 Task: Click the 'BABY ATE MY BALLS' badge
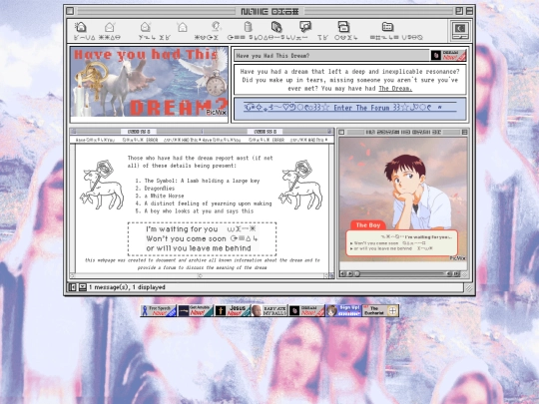click(269, 310)
